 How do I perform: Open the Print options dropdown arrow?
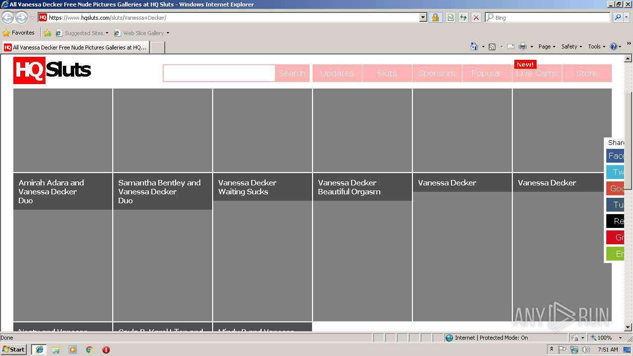point(532,47)
